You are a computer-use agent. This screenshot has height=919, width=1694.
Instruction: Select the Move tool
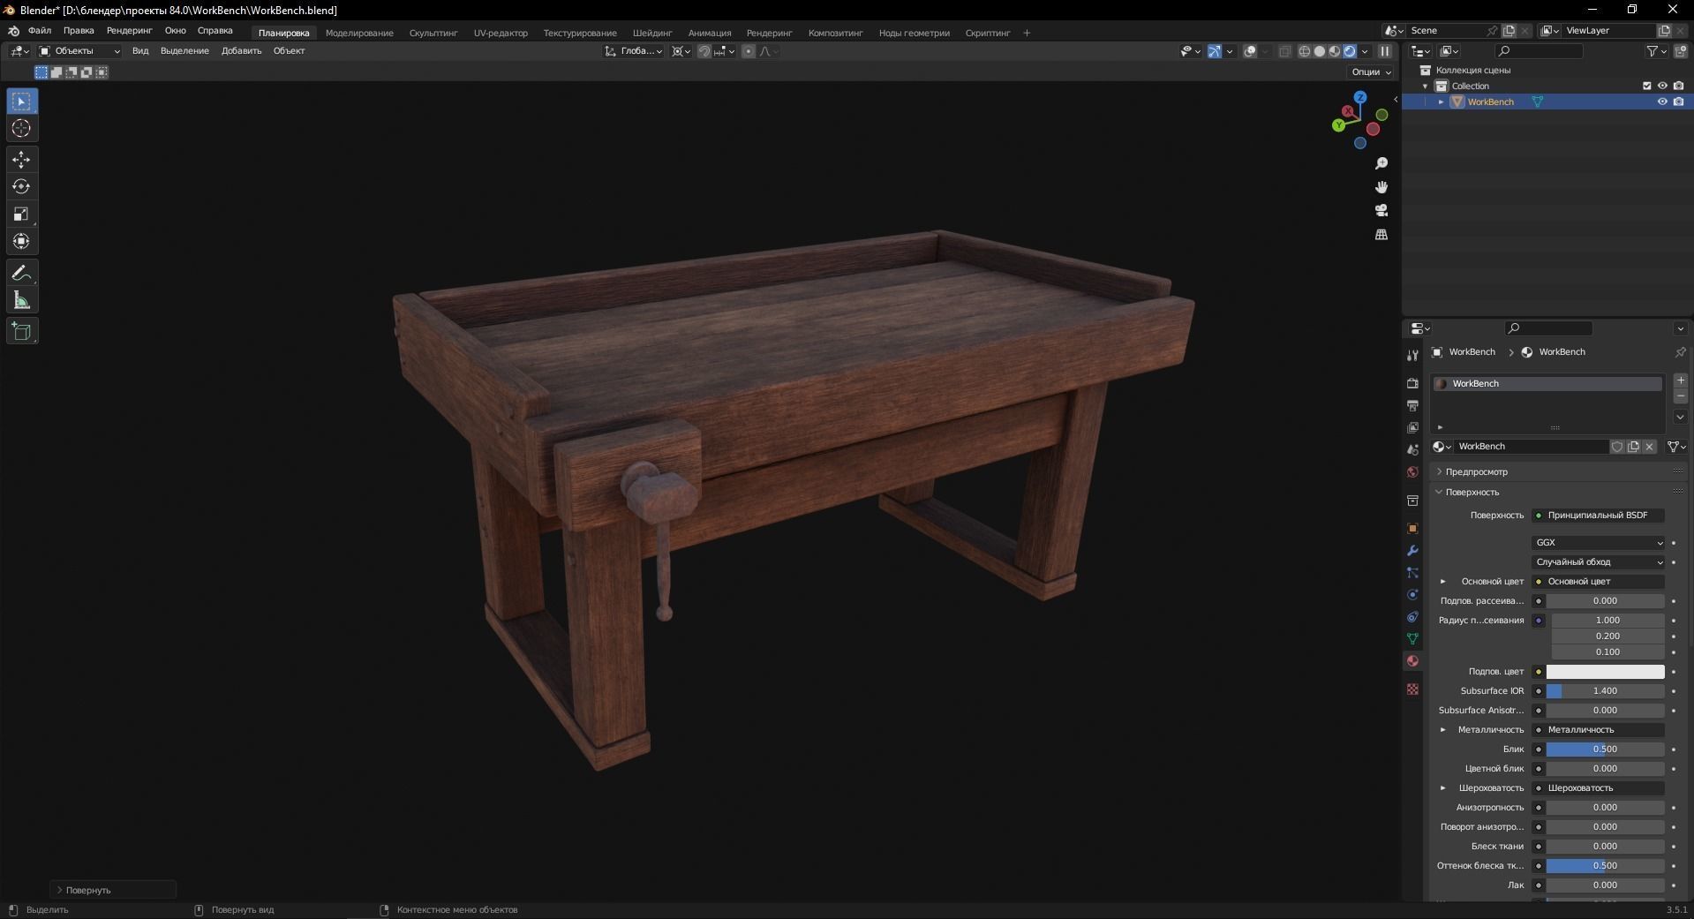(21, 160)
